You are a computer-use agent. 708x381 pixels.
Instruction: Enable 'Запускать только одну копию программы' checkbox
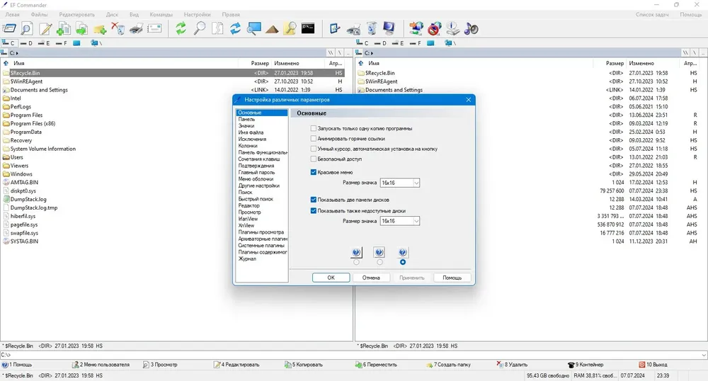pos(314,129)
